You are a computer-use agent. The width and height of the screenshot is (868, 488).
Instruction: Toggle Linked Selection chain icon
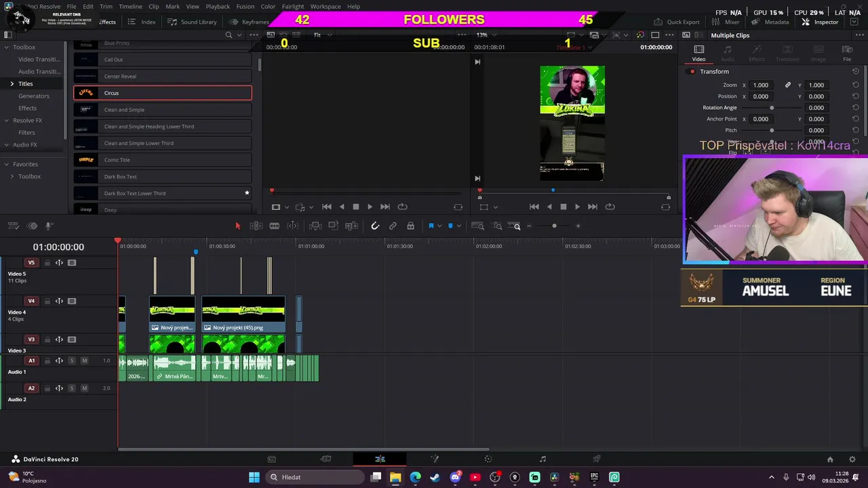coord(393,226)
